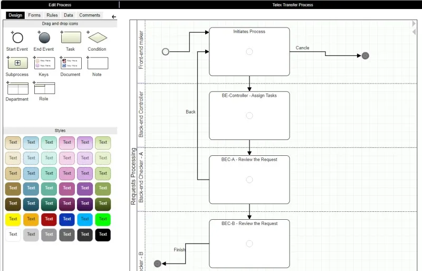422x271 pixels.
Task: Apply the dashed light purple style swatch
Action: pyautogui.click(x=85, y=158)
